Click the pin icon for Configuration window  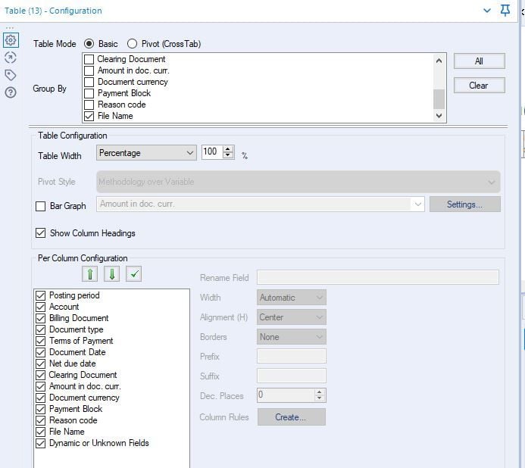(x=505, y=11)
